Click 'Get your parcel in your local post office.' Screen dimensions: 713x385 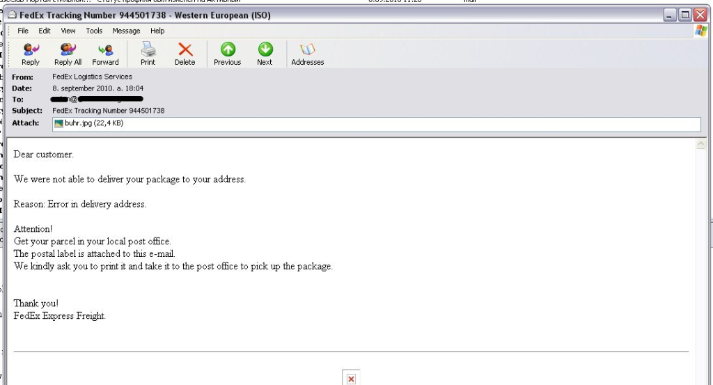point(93,242)
